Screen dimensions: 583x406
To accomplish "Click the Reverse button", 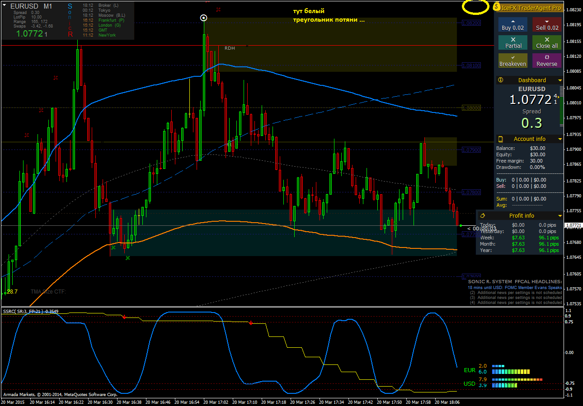I will pyautogui.click(x=547, y=61).
